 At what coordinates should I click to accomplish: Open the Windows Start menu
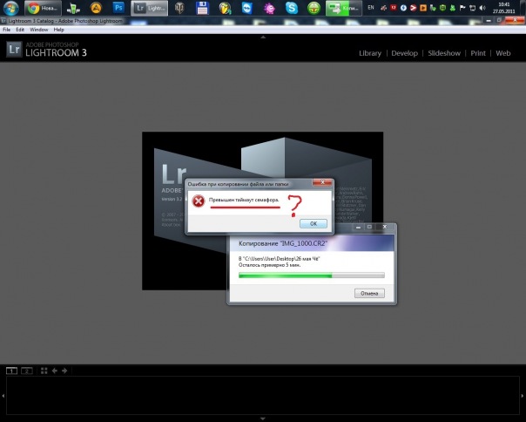pyautogui.click(x=10, y=8)
